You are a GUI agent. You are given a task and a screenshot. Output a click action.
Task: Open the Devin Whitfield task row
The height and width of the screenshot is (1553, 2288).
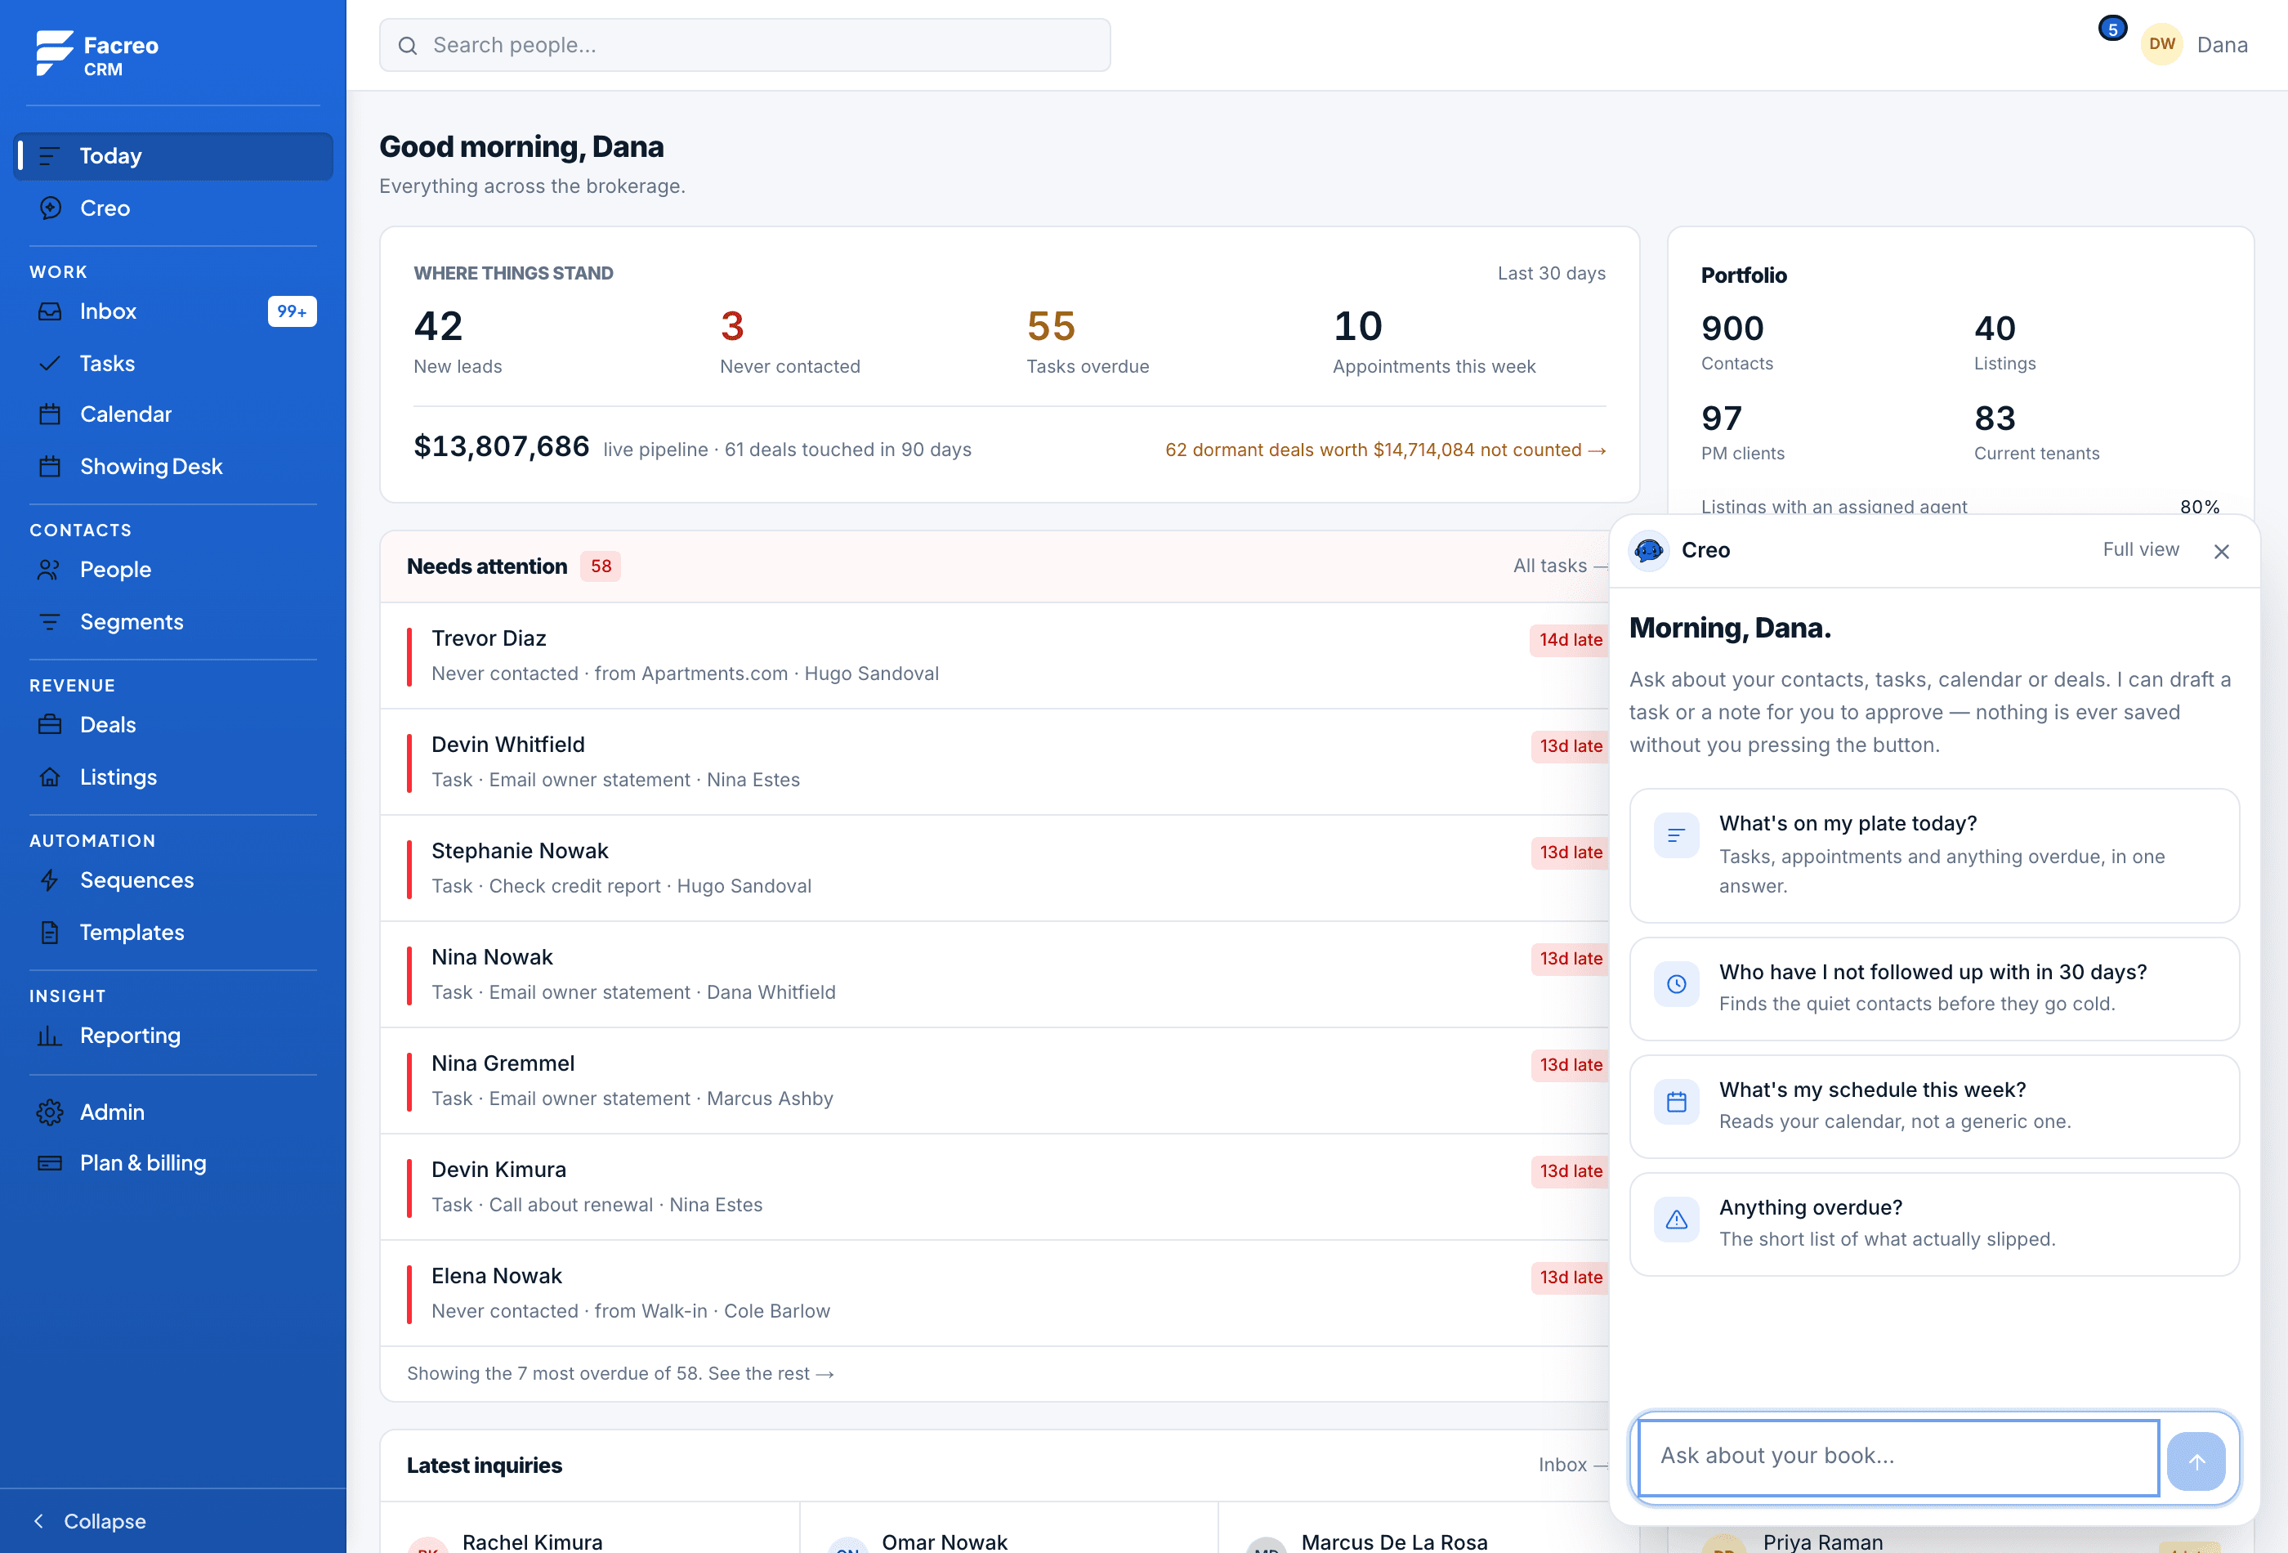994,761
